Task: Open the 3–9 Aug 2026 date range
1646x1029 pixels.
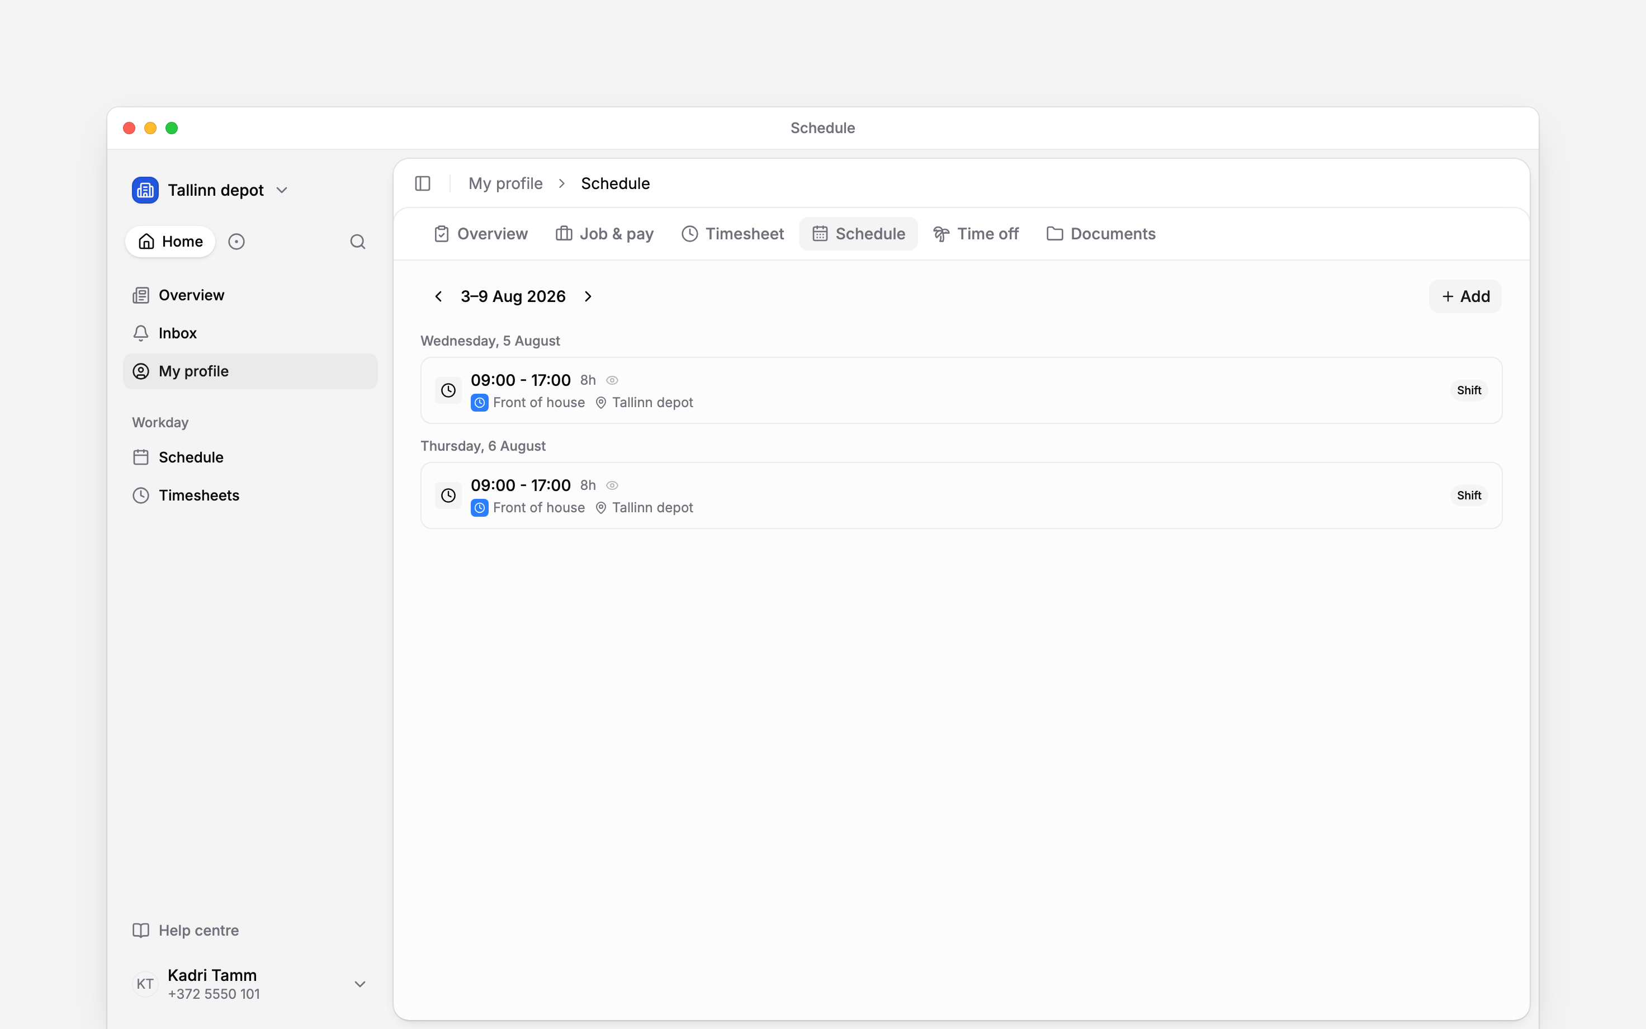Action: (513, 297)
